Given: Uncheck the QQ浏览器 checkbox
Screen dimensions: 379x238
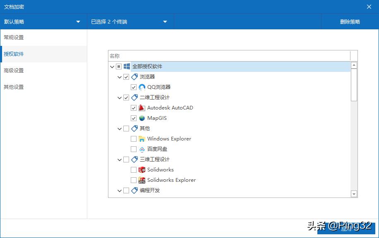Looking at the screenshot, I should [x=134, y=87].
